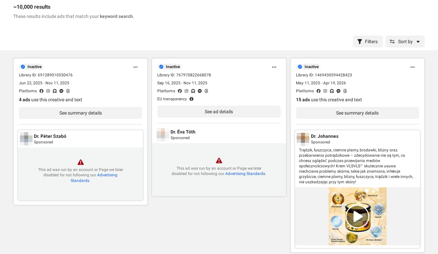Click the Inactive badge on ad 1469430594428423
438x254 pixels.
[x=308, y=67]
